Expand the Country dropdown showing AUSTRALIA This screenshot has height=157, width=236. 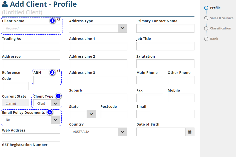pyautogui.click(x=122, y=132)
